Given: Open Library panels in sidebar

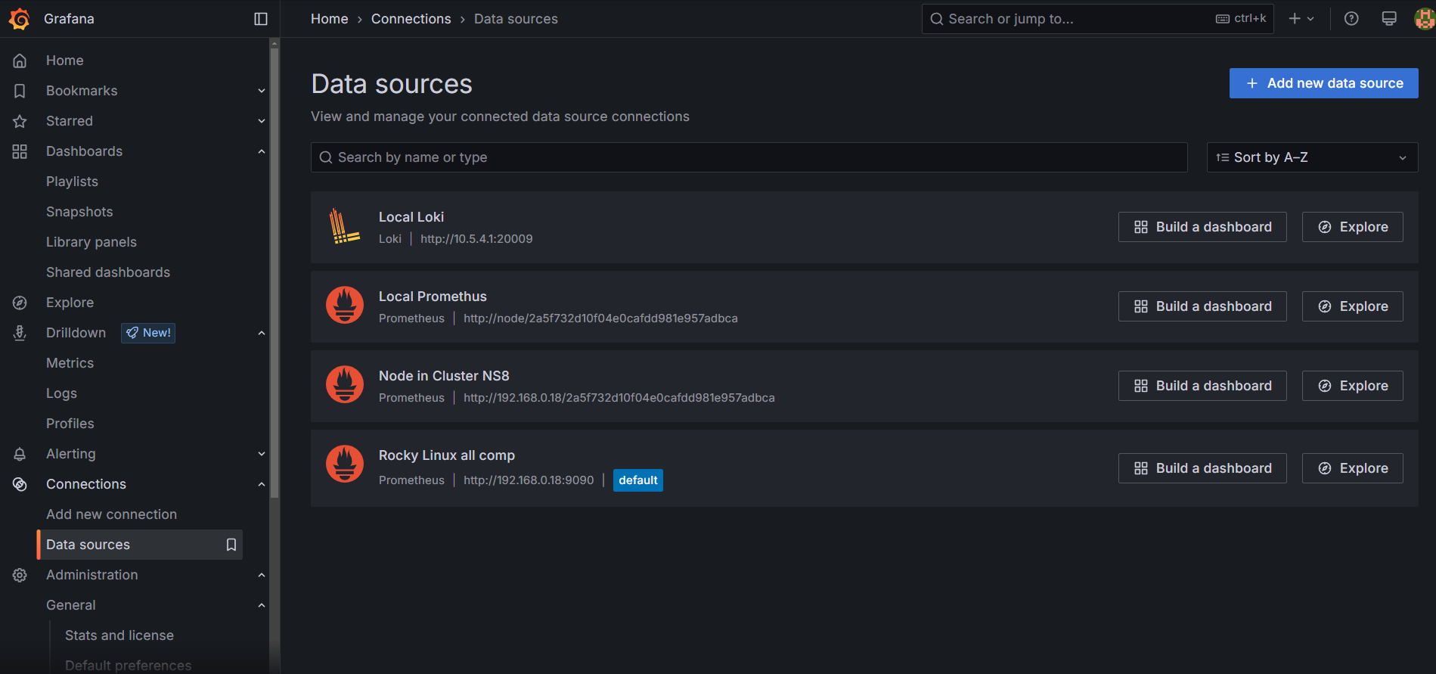Looking at the screenshot, I should coord(91,242).
